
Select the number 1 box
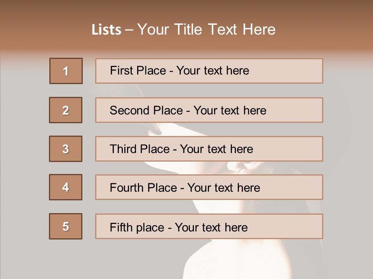66,71
